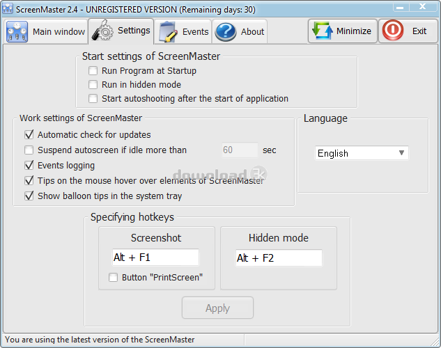
Task: Click the Events notepad icon
Action: coord(168,32)
